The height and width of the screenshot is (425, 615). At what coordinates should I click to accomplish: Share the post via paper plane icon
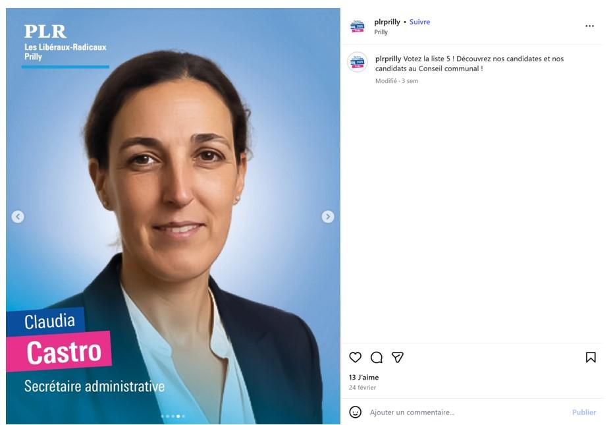(397, 357)
